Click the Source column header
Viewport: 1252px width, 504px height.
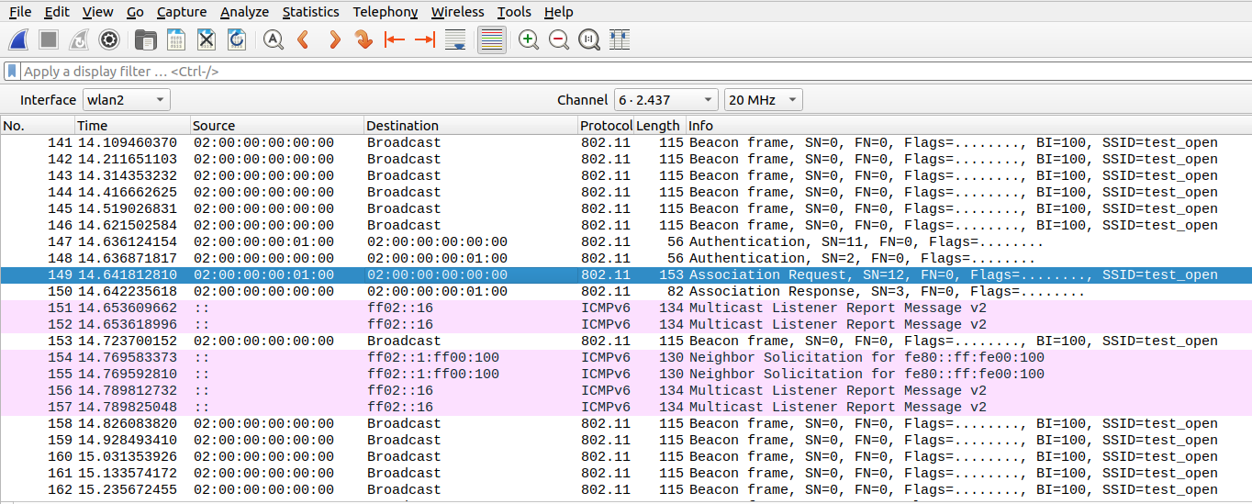click(x=275, y=126)
